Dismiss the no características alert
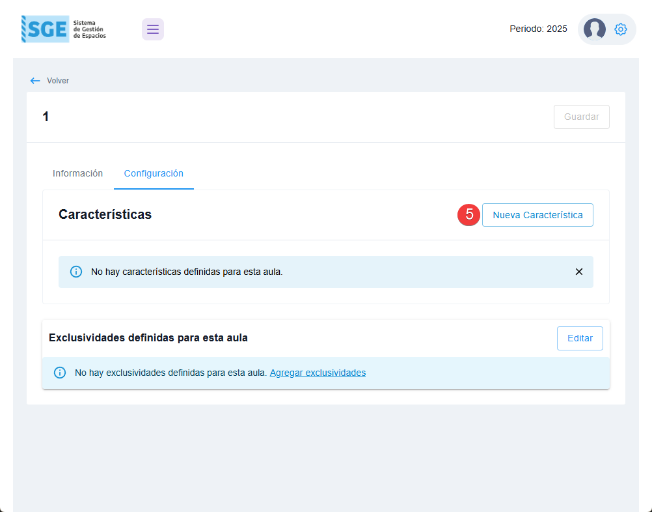The image size is (652, 512). 579,272
